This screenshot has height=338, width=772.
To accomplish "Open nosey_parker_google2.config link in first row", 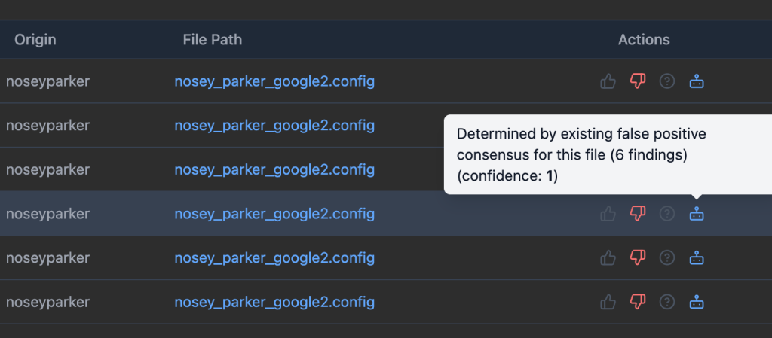I will pyautogui.click(x=274, y=81).
